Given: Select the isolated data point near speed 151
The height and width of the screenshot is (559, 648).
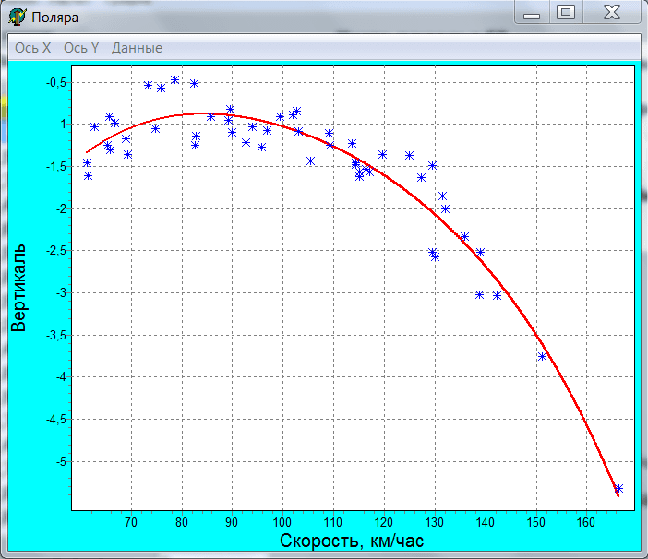Looking at the screenshot, I should click(x=542, y=356).
